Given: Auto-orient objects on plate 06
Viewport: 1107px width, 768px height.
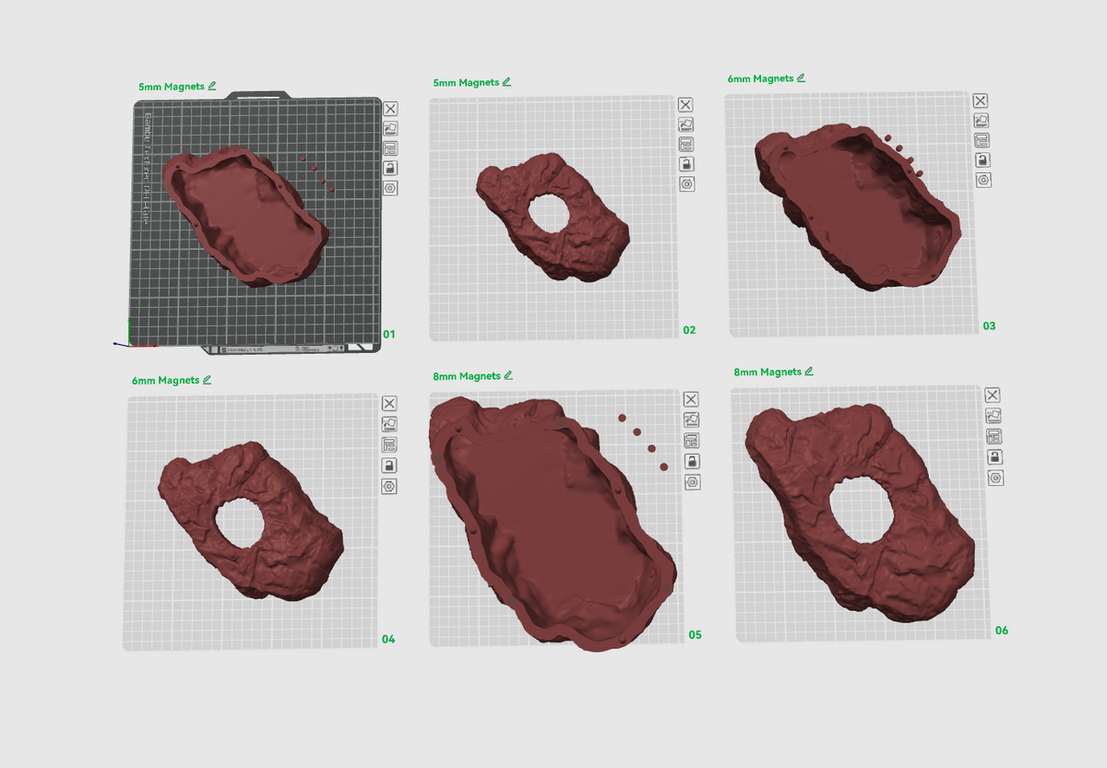Looking at the screenshot, I should [x=993, y=416].
